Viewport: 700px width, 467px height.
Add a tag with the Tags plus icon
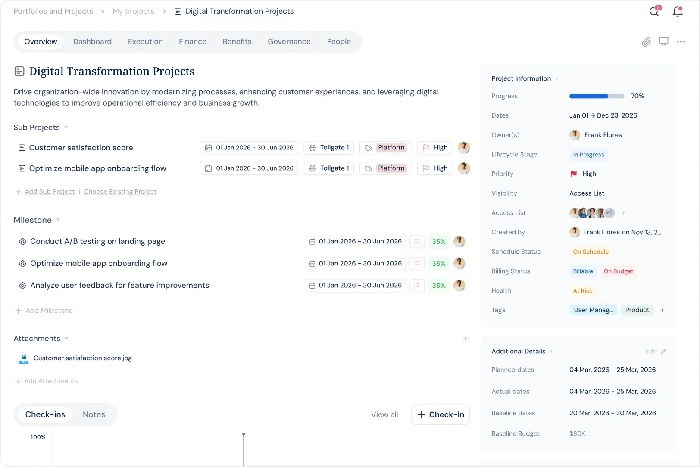click(x=663, y=310)
